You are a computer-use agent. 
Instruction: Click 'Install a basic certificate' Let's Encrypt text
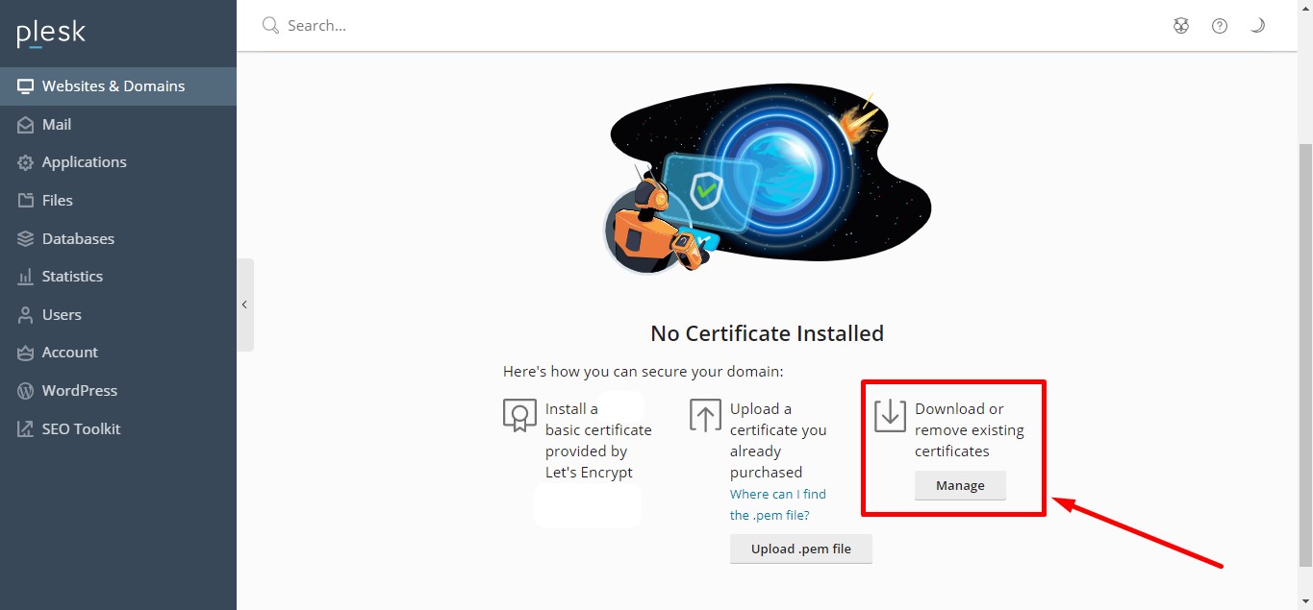coord(598,441)
